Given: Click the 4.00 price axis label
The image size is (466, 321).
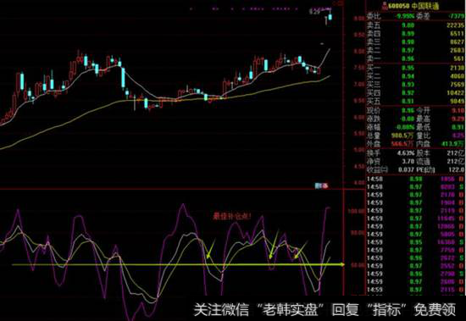Looking at the screenshot, I should pyautogui.click(x=359, y=183).
